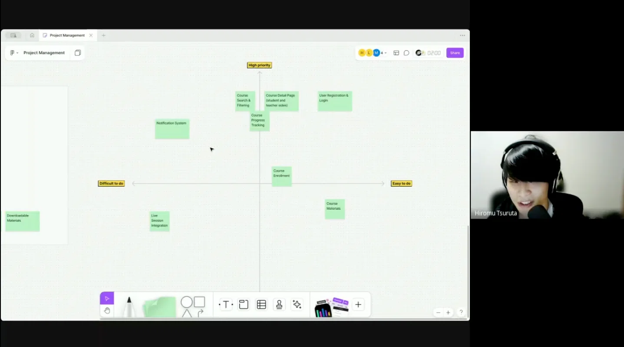Select the Course Materials sticky note
This screenshot has width=624, height=347.
335,209
